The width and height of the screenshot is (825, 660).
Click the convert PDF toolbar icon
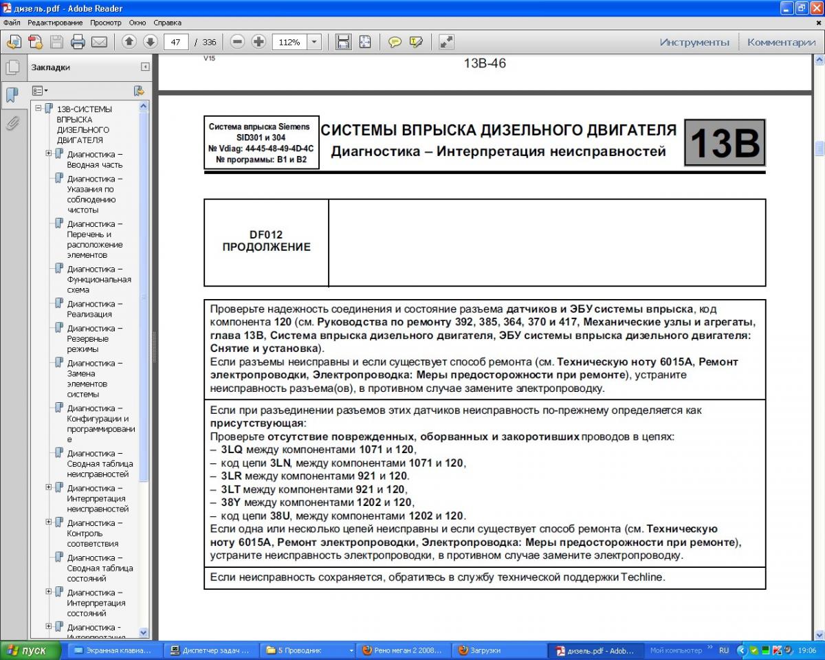[x=35, y=42]
